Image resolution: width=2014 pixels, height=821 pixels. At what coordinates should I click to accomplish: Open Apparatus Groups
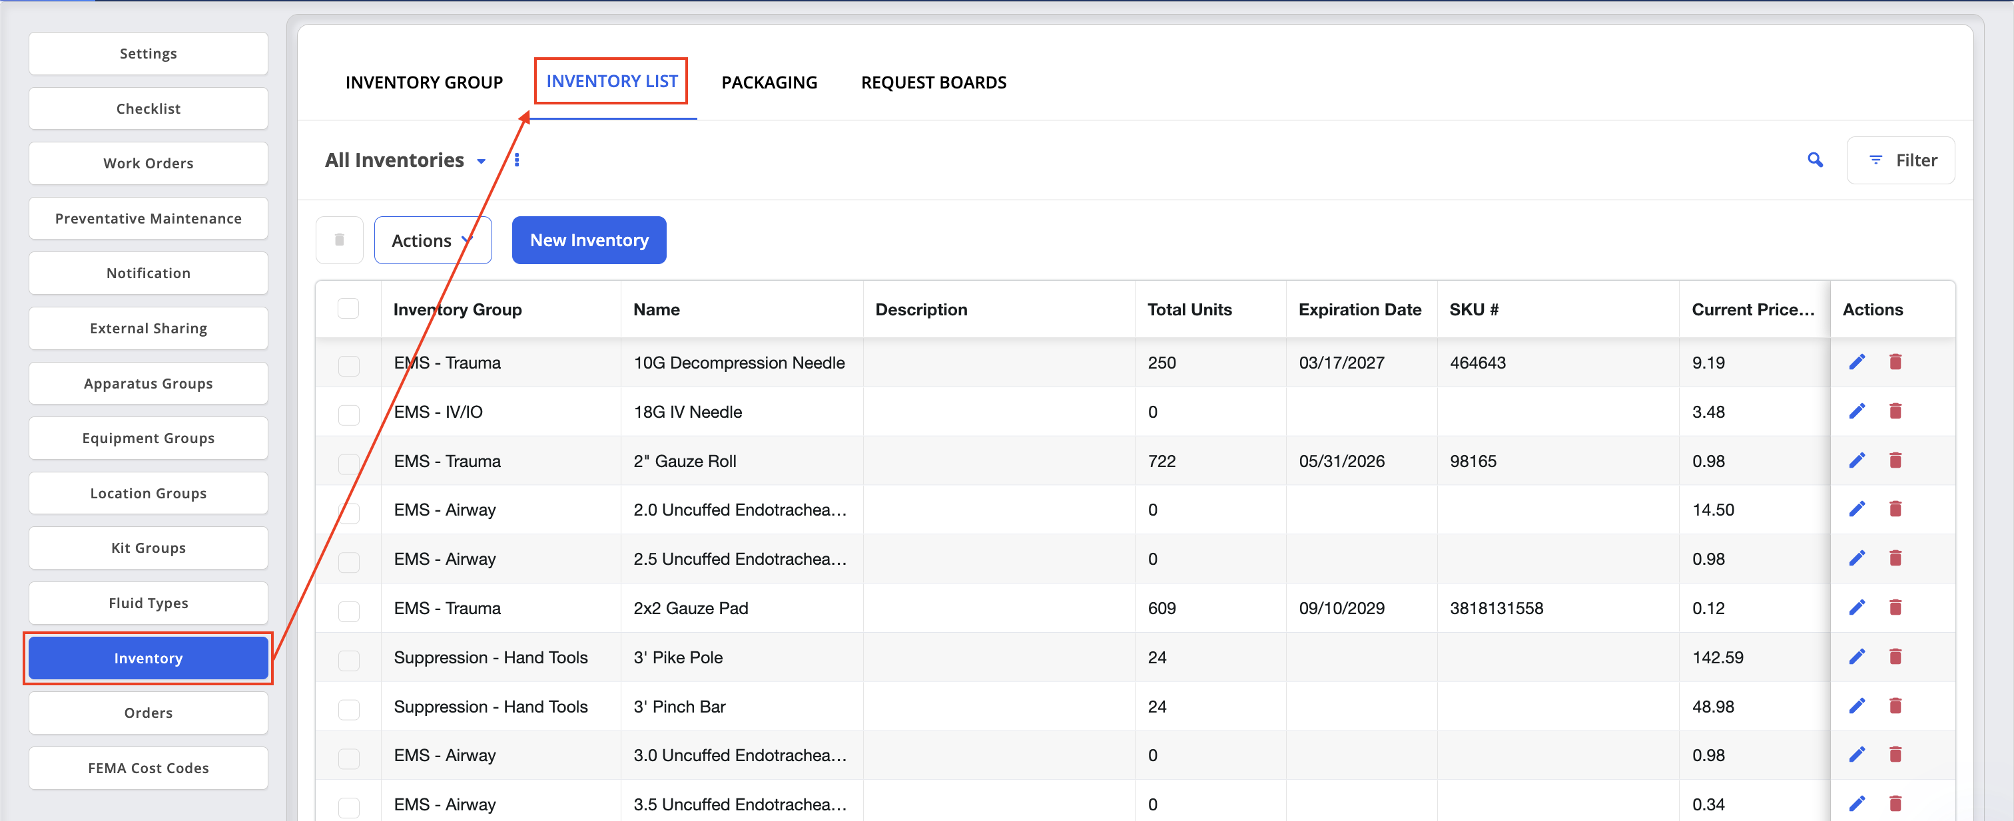149,383
